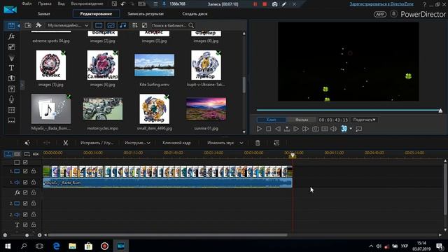Click the Delete trash icon on timeline toolbar
This screenshot has height=252, width=448.
click(258, 143)
